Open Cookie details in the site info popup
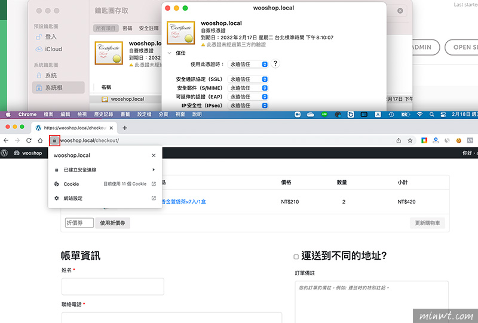478x323 pixels. (x=105, y=184)
